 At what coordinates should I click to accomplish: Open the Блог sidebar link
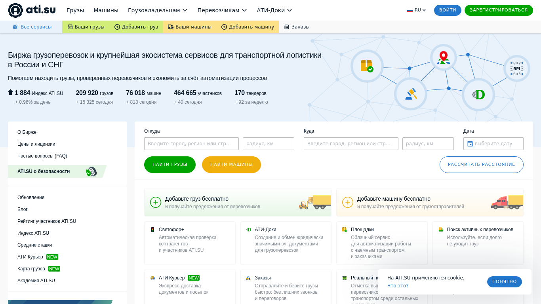(23, 209)
